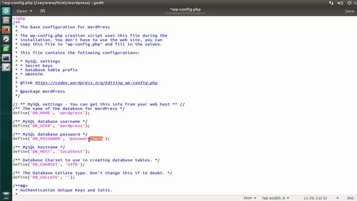Click the selected 'here' text in password
Image resolution: width=357 pixels, height=201 pixels.
point(97,138)
